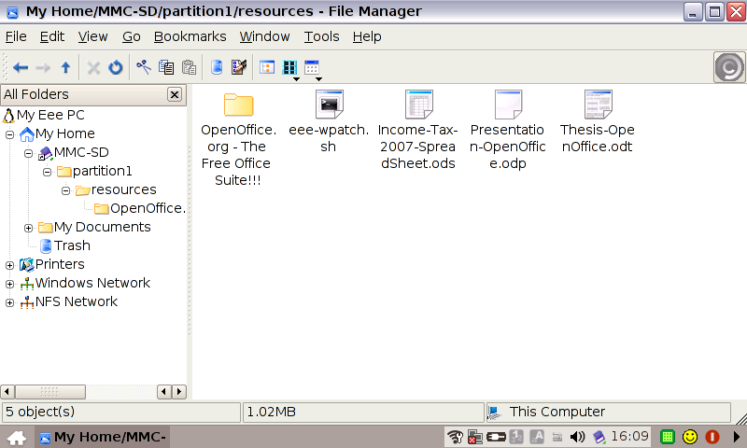Collapse the resources tree node
This screenshot has height=448, width=747.
[x=65, y=191]
